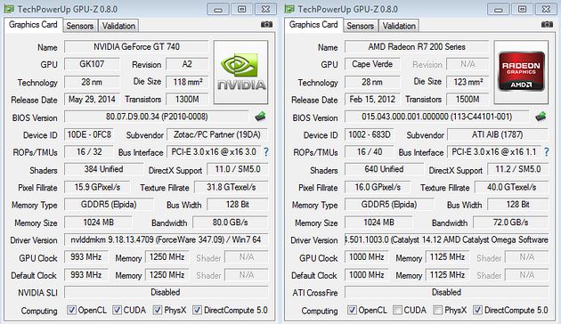Click the GPU-Z app icon in right title bar
This screenshot has height=324, width=561.
(x=289, y=9)
